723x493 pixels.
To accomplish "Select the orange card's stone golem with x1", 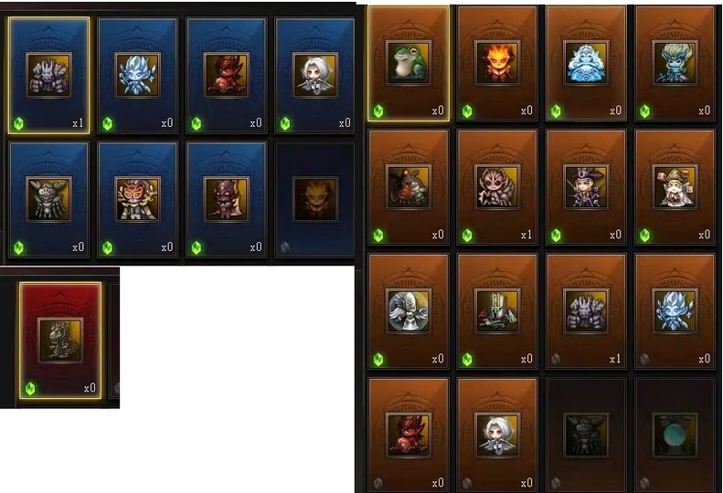I will coord(586,311).
